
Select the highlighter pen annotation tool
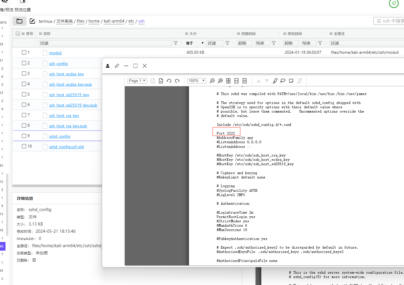pyautogui.click(x=275, y=81)
